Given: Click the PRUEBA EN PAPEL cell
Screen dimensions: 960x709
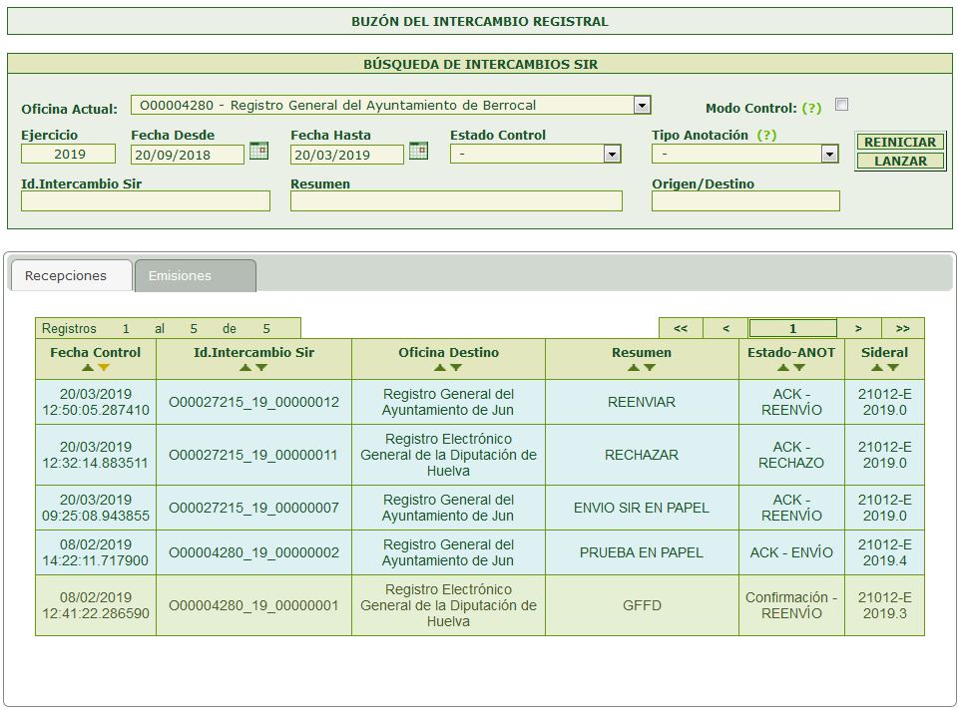Looking at the screenshot, I should pyautogui.click(x=642, y=552).
